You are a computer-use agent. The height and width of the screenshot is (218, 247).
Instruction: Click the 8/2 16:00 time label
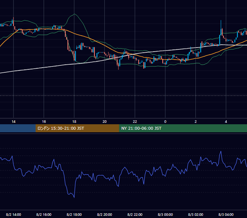pyautogui.click(x=44, y=214)
